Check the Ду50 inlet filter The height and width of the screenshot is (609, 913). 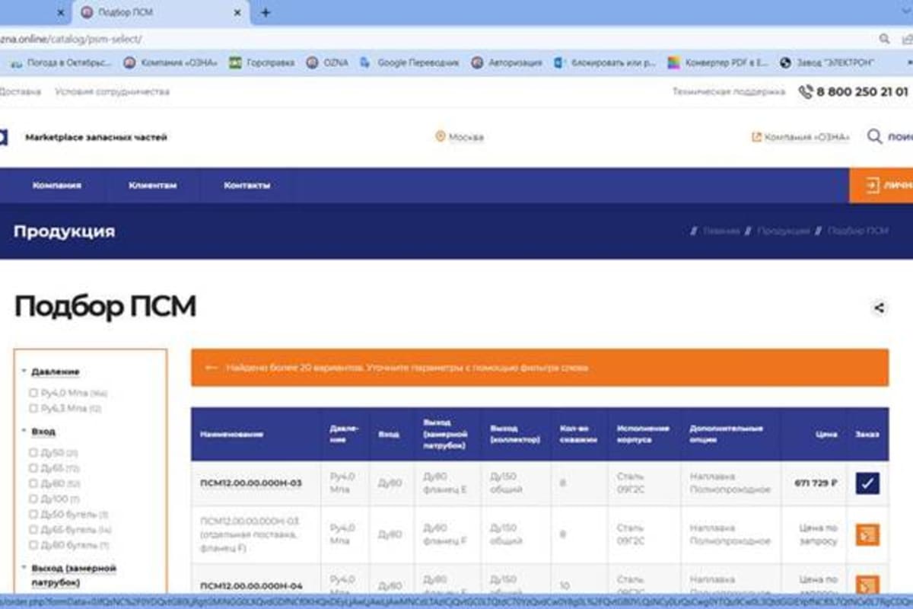click(x=33, y=452)
